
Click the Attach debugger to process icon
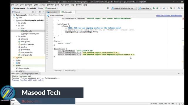[x=171, y=8]
